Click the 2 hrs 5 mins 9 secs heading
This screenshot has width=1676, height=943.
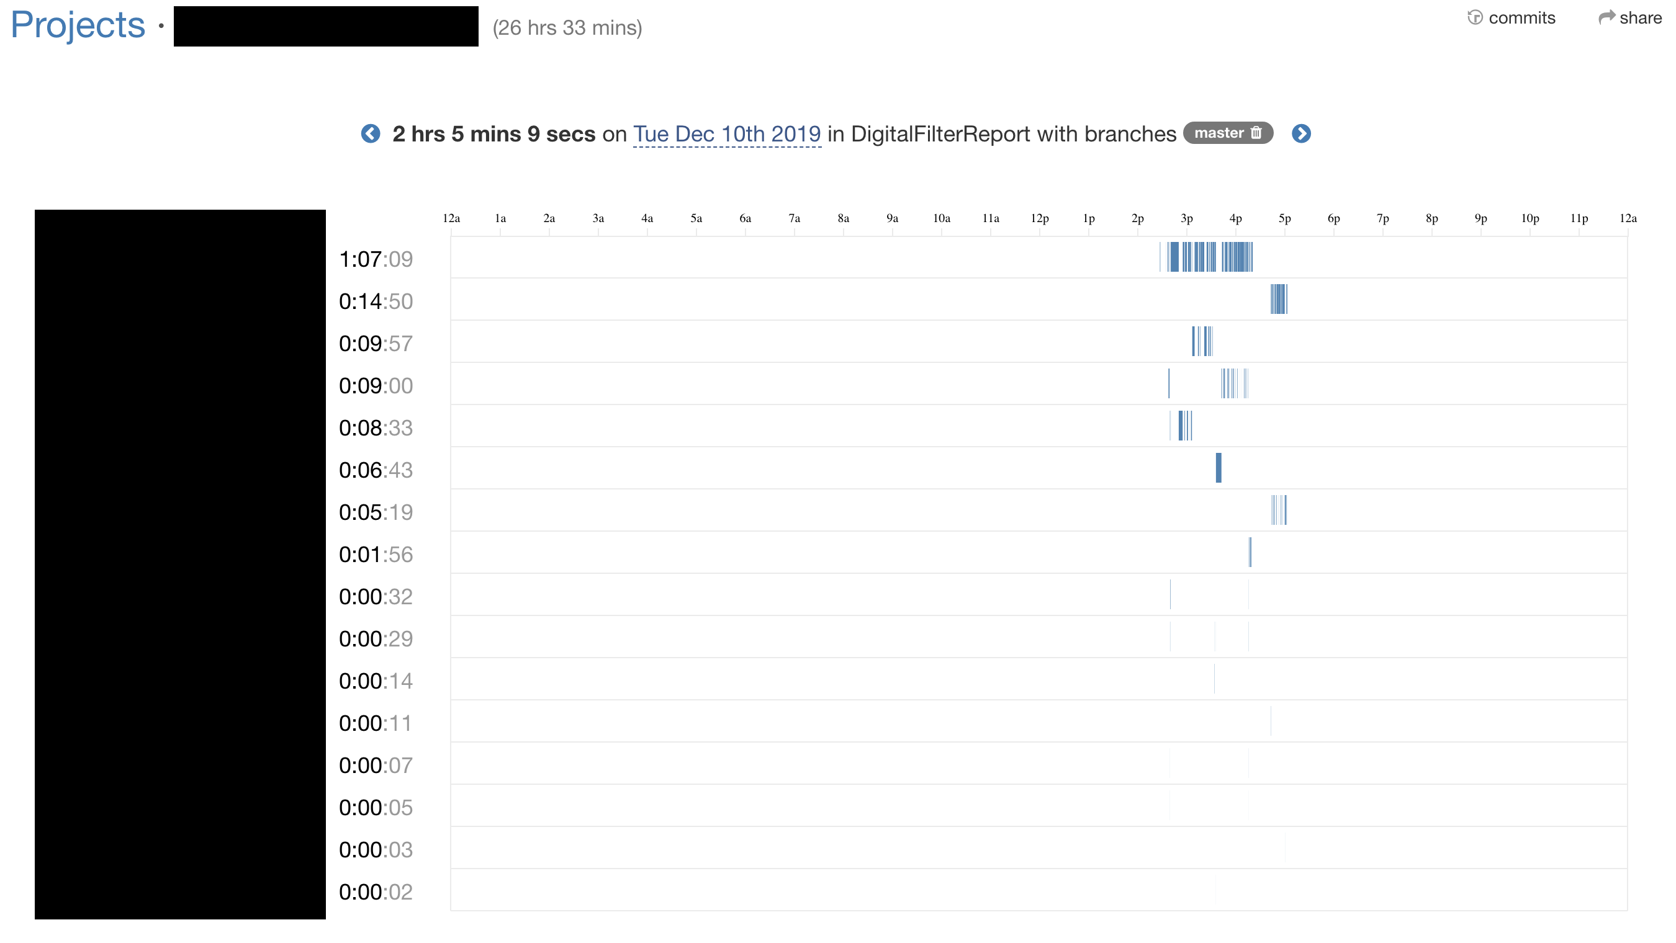(x=493, y=134)
